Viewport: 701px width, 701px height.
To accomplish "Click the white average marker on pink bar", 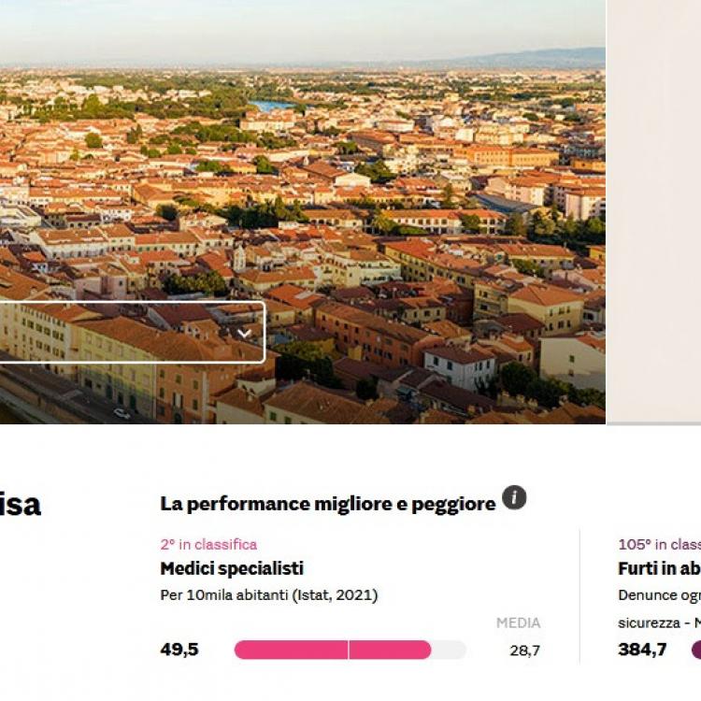I will click(x=349, y=650).
